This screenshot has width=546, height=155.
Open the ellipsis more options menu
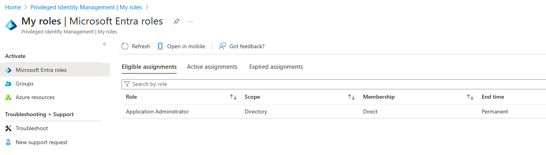[x=190, y=21]
